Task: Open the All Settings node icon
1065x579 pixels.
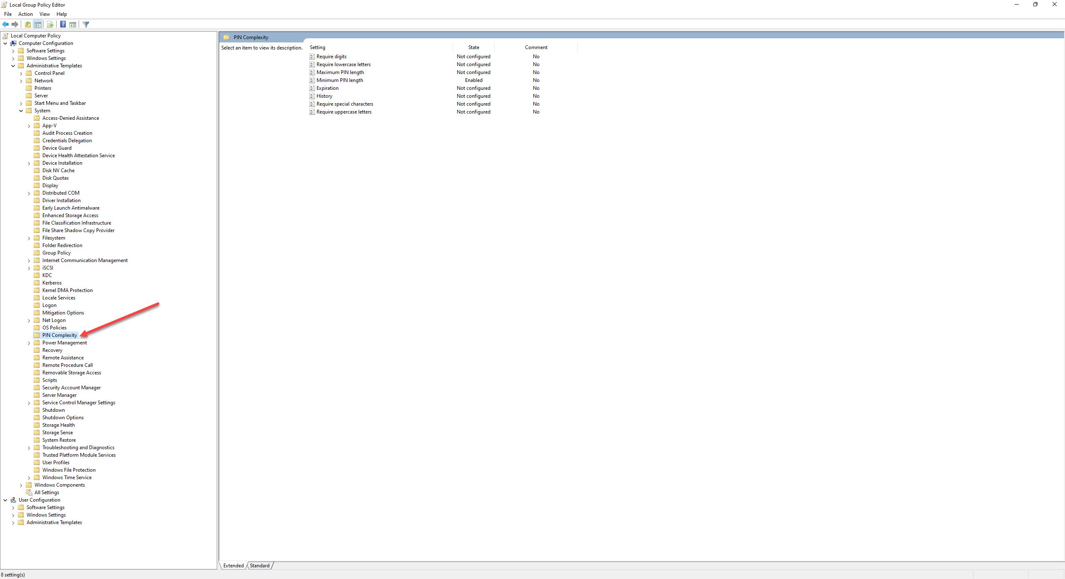Action: click(x=29, y=492)
